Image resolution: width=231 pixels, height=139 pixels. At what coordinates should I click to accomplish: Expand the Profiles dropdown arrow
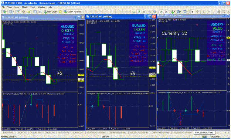13,11
